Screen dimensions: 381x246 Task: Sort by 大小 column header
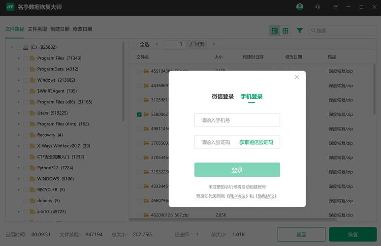(x=218, y=57)
